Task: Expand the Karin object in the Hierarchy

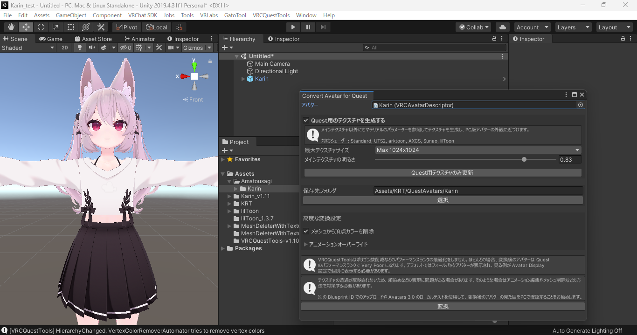Action: pyautogui.click(x=243, y=79)
